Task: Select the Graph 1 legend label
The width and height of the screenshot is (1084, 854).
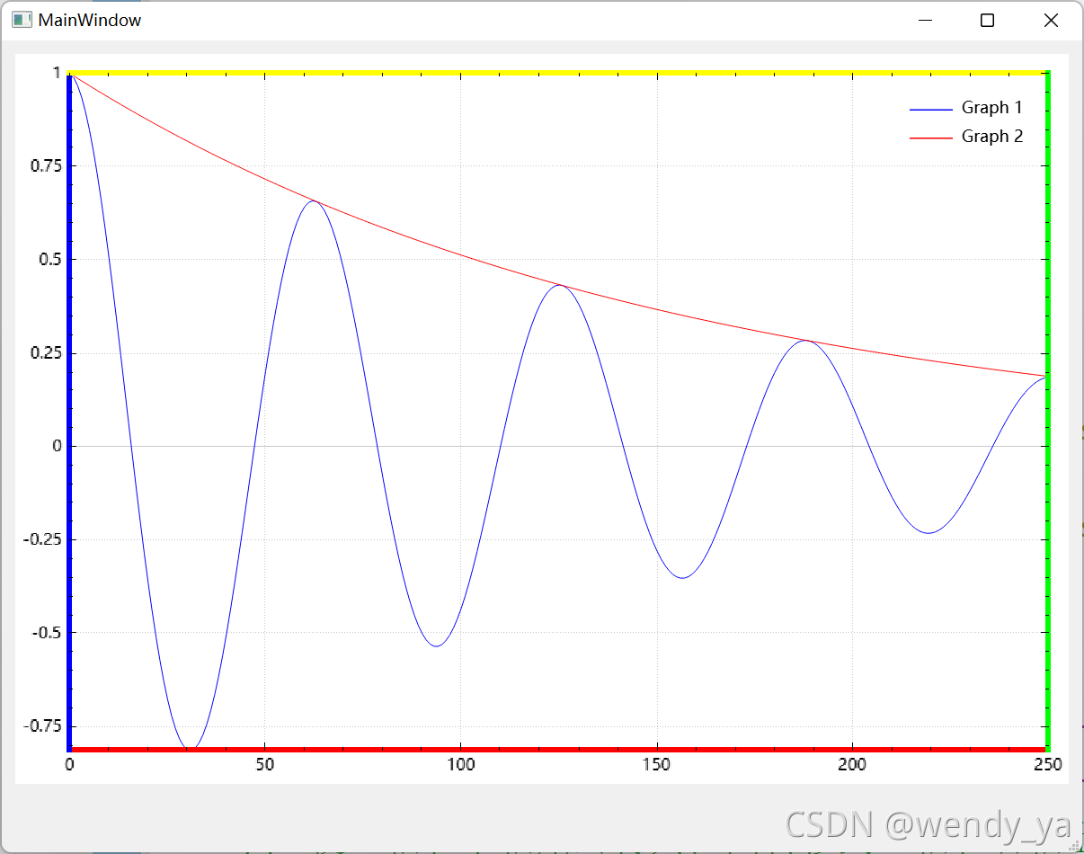Action: click(992, 108)
